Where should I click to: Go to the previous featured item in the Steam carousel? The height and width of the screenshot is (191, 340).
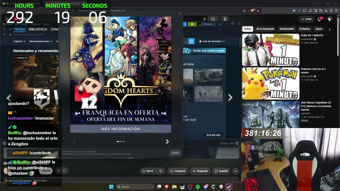8,98
